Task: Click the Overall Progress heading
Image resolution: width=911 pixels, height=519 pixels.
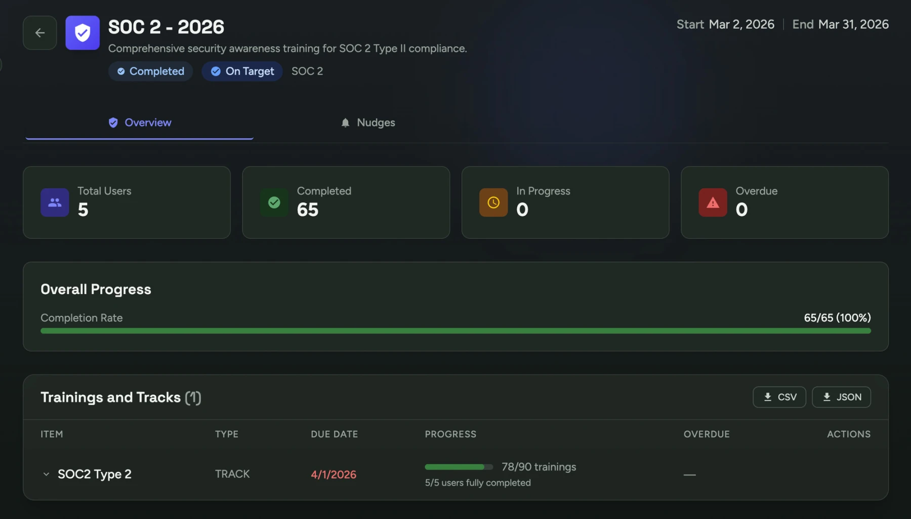Action: click(96, 289)
